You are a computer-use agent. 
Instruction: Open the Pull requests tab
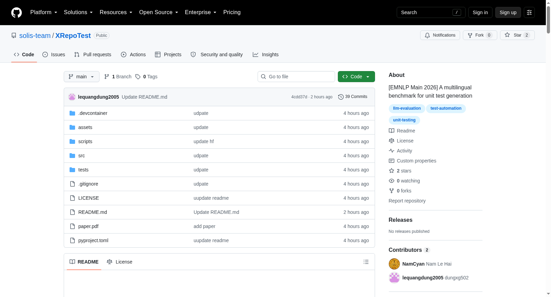pos(93,55)
